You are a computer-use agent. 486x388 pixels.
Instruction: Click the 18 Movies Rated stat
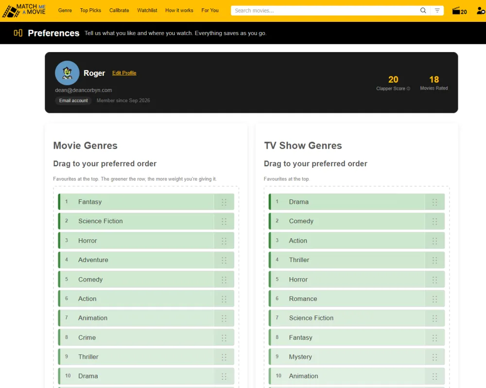click(x=434, y=83)
